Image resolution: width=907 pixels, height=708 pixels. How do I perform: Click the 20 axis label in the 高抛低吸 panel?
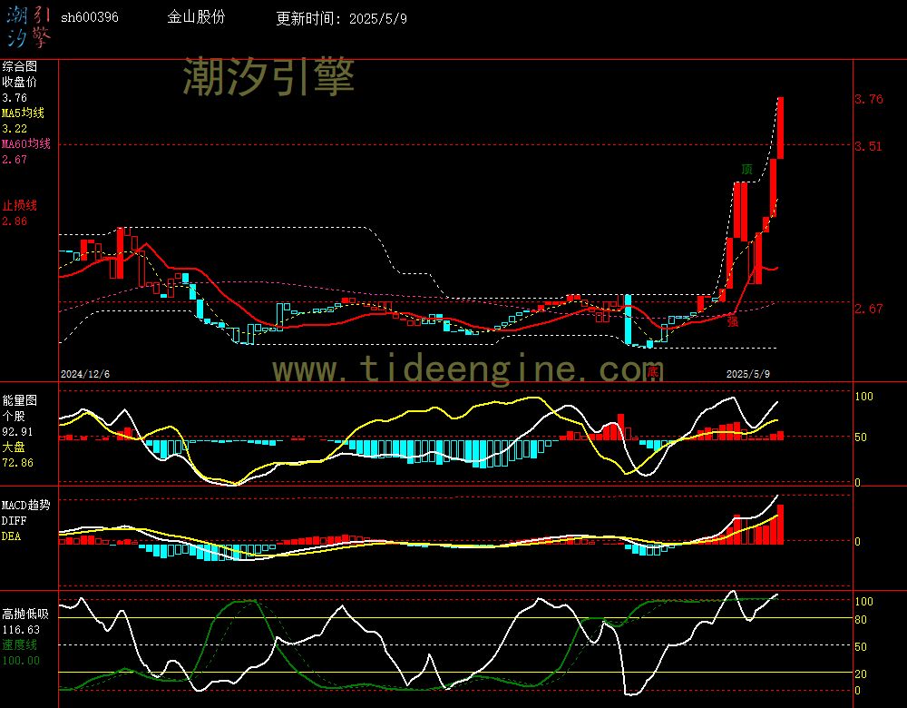click(x=861, y=674)
